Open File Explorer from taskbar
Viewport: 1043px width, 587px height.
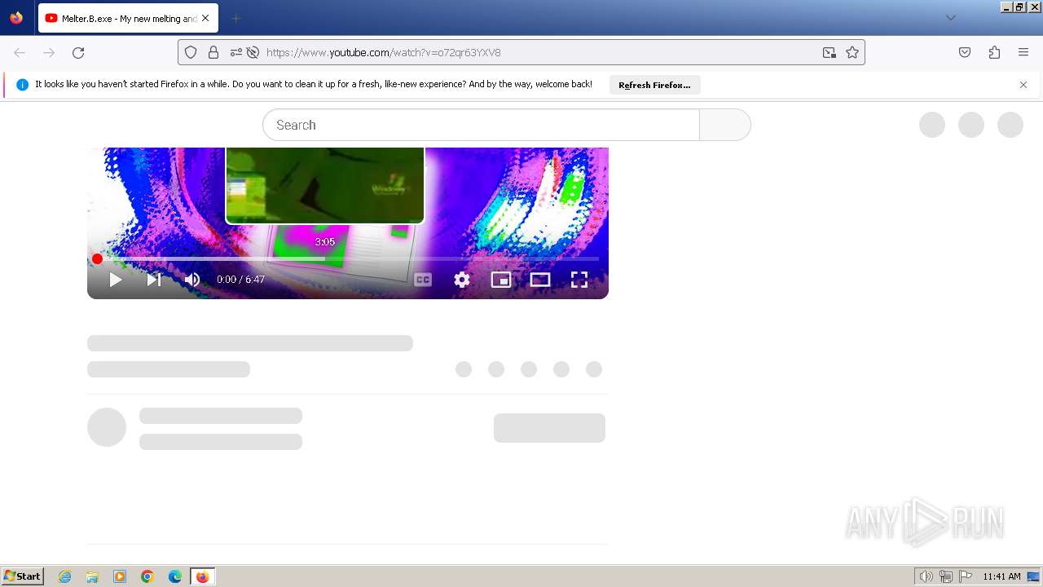[x=92, y=576]
